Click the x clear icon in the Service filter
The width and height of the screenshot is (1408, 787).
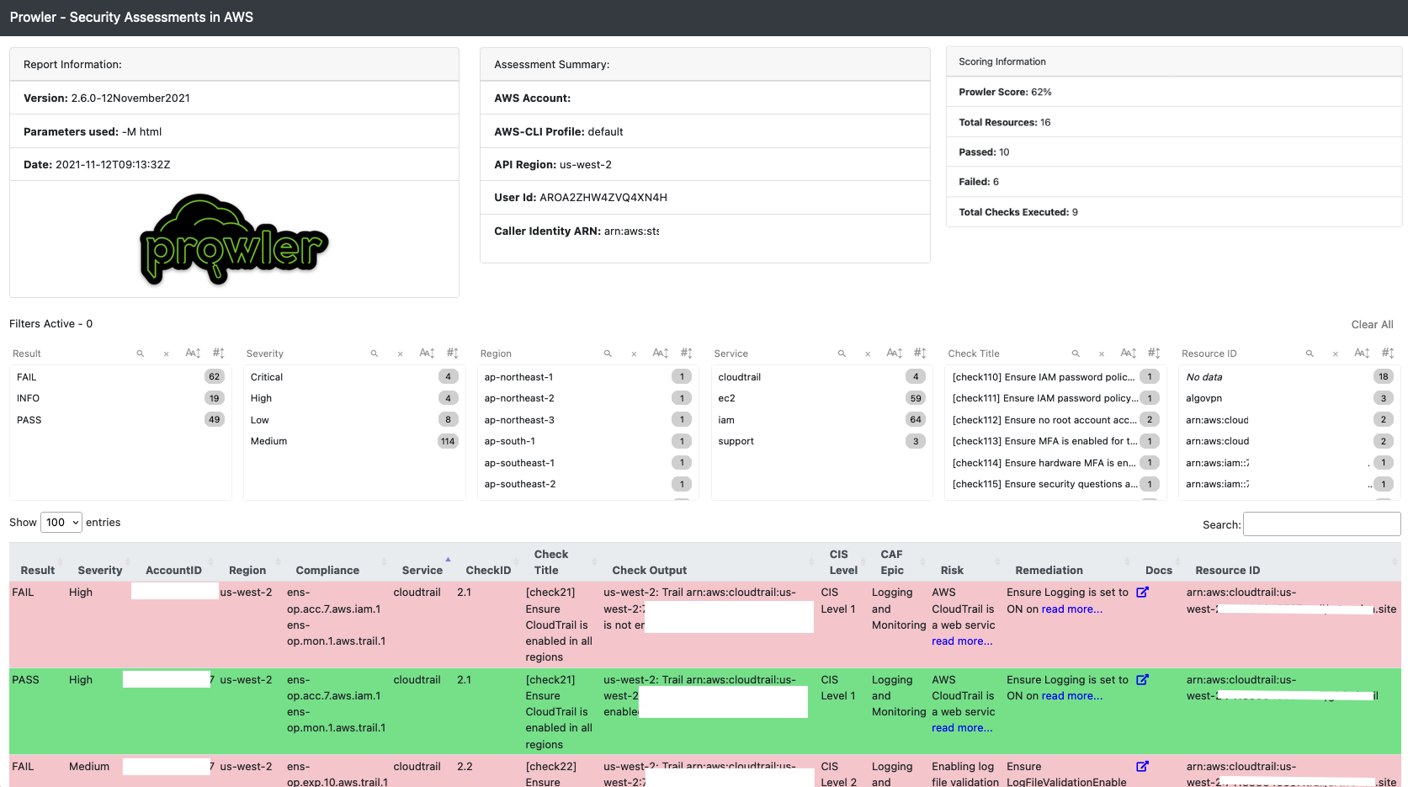tap(867, 354)
